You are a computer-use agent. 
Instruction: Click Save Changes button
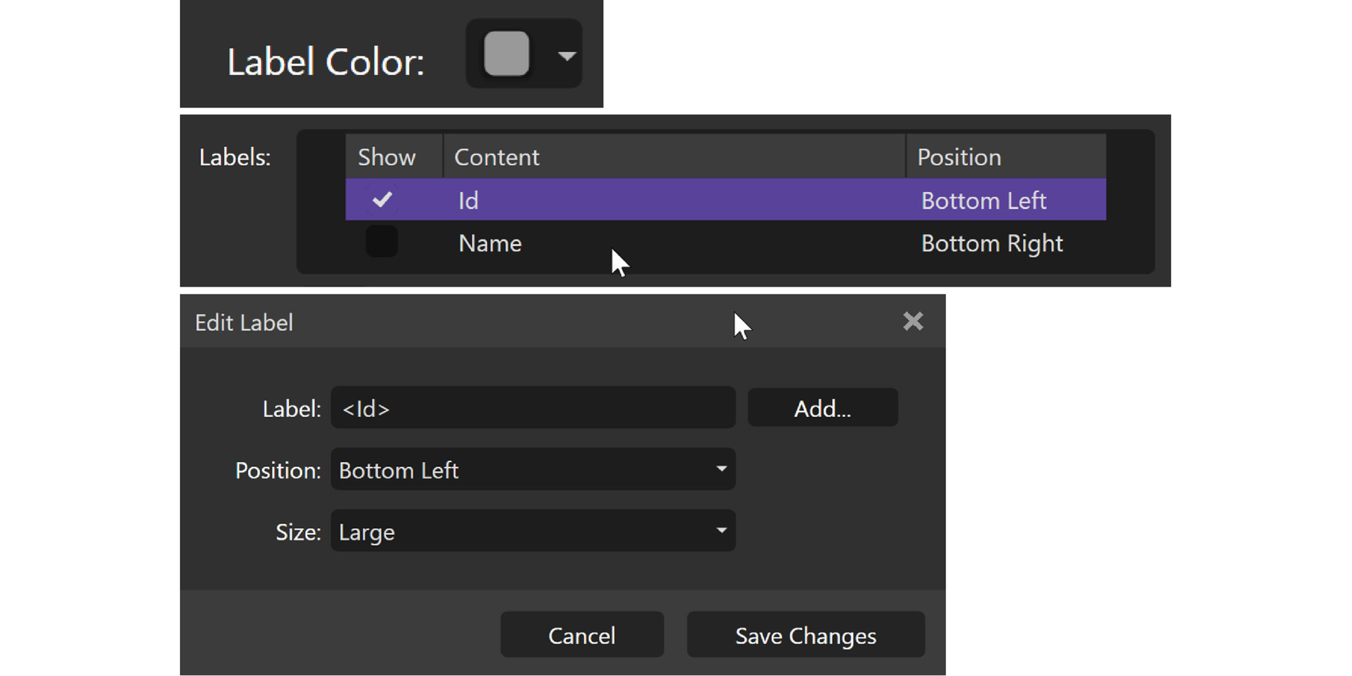[805, 635]
